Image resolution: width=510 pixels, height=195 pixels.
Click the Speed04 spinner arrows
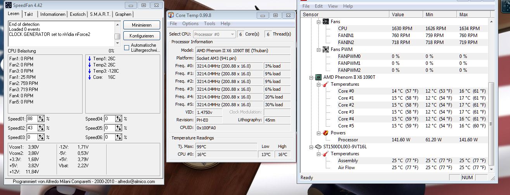point(119,119)
